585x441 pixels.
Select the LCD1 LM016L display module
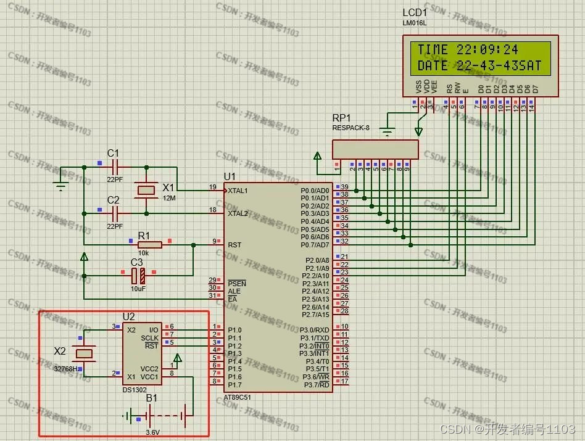pyautogui.click(x=481, y=66)
